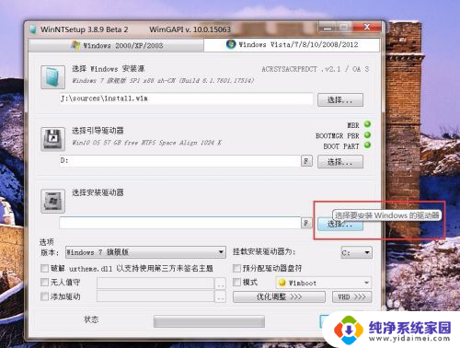Toggle the add drivers checkbox

(45, 296)
